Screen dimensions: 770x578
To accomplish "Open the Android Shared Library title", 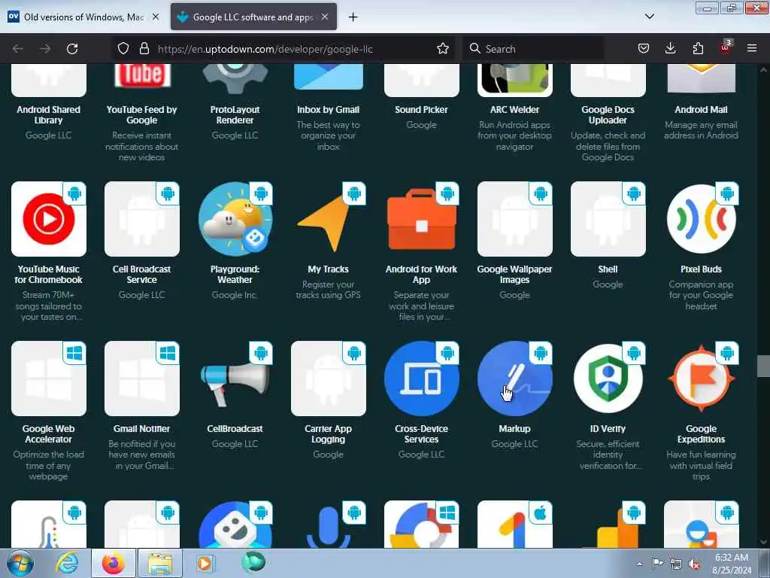I will coord(49,115).
